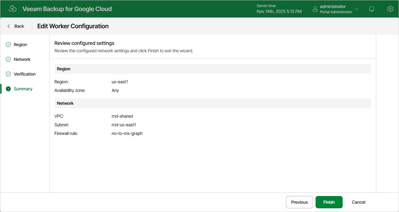
Task: Click the VPC value 'rnd-shared'
Action: pyautogui.click(x=122, y=116)
